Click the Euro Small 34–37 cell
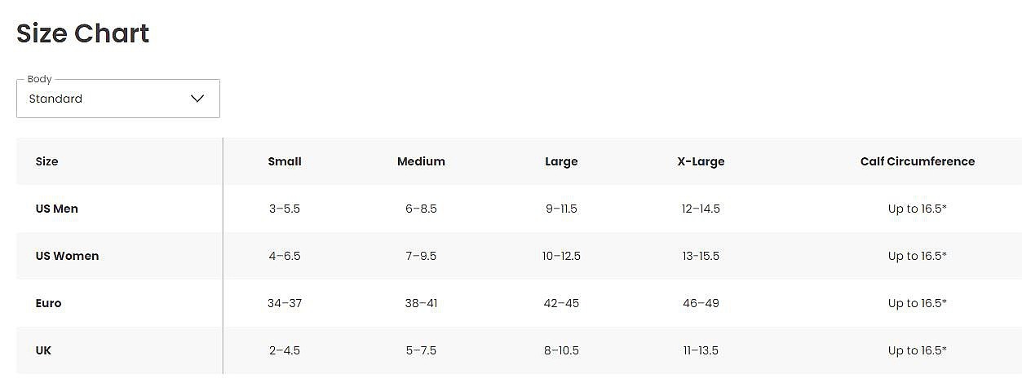The width and height of the screenshot is (1022, 387). (x=285, y=303)
